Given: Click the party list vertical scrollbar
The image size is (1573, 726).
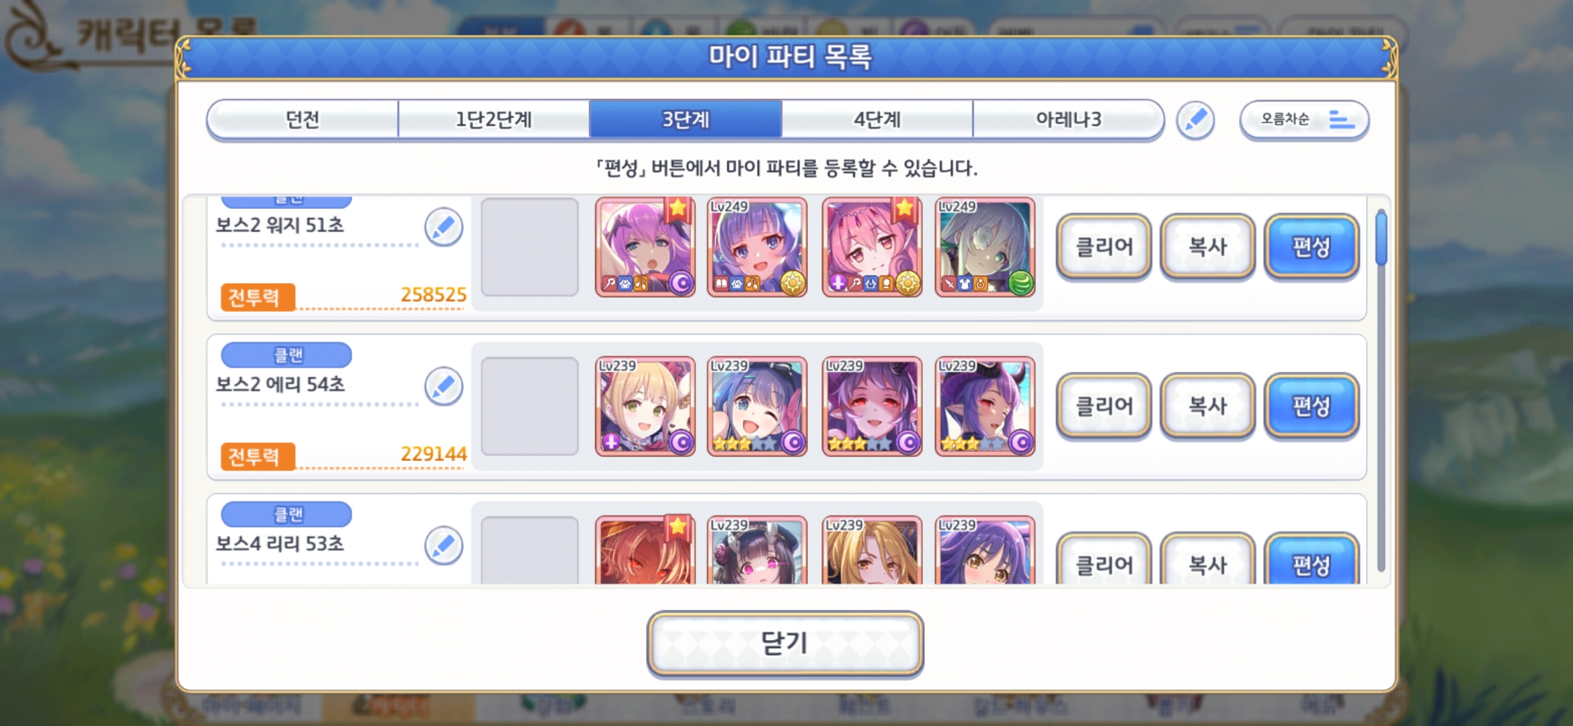Looking at the screenshot, I should (x=1381, y=390).
